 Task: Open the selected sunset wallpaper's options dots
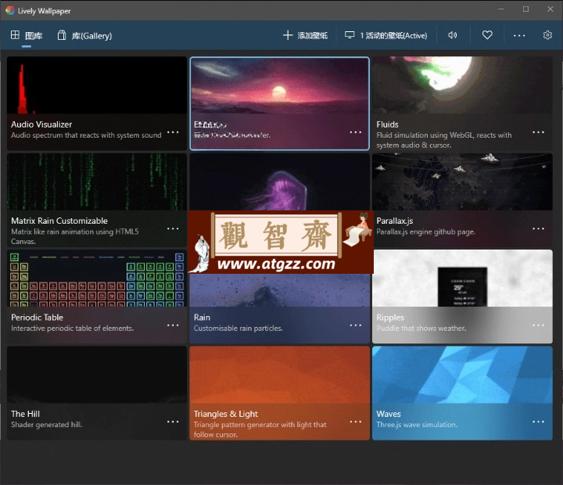[x=356, y=132]
